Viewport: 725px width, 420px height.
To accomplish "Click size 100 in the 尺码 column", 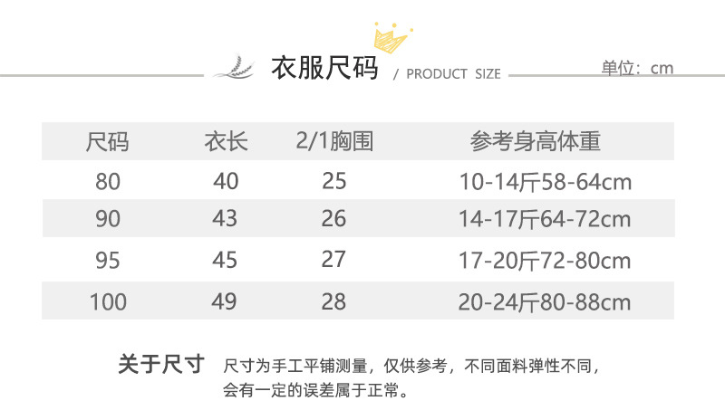I will [x=108, y=301].
